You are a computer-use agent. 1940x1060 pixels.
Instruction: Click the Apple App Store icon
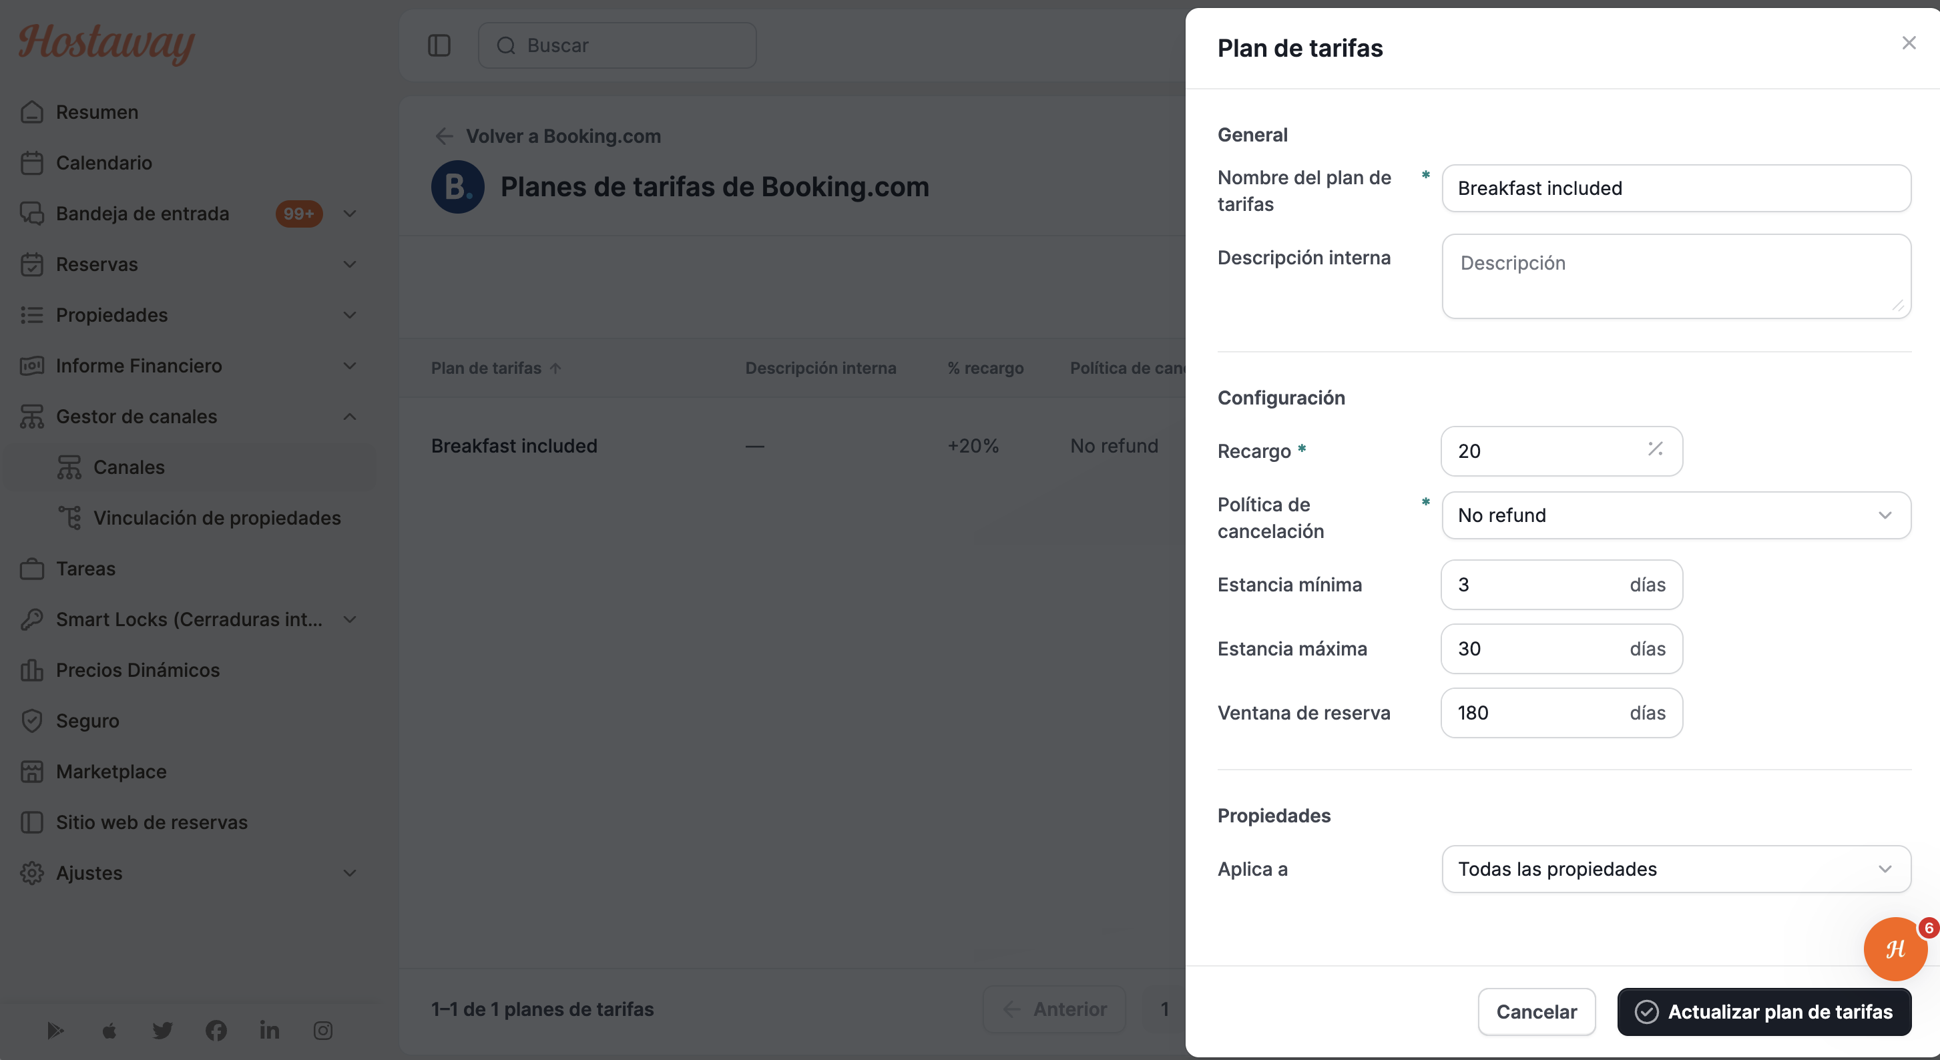pyautogui.click(x=109, y=1030)
